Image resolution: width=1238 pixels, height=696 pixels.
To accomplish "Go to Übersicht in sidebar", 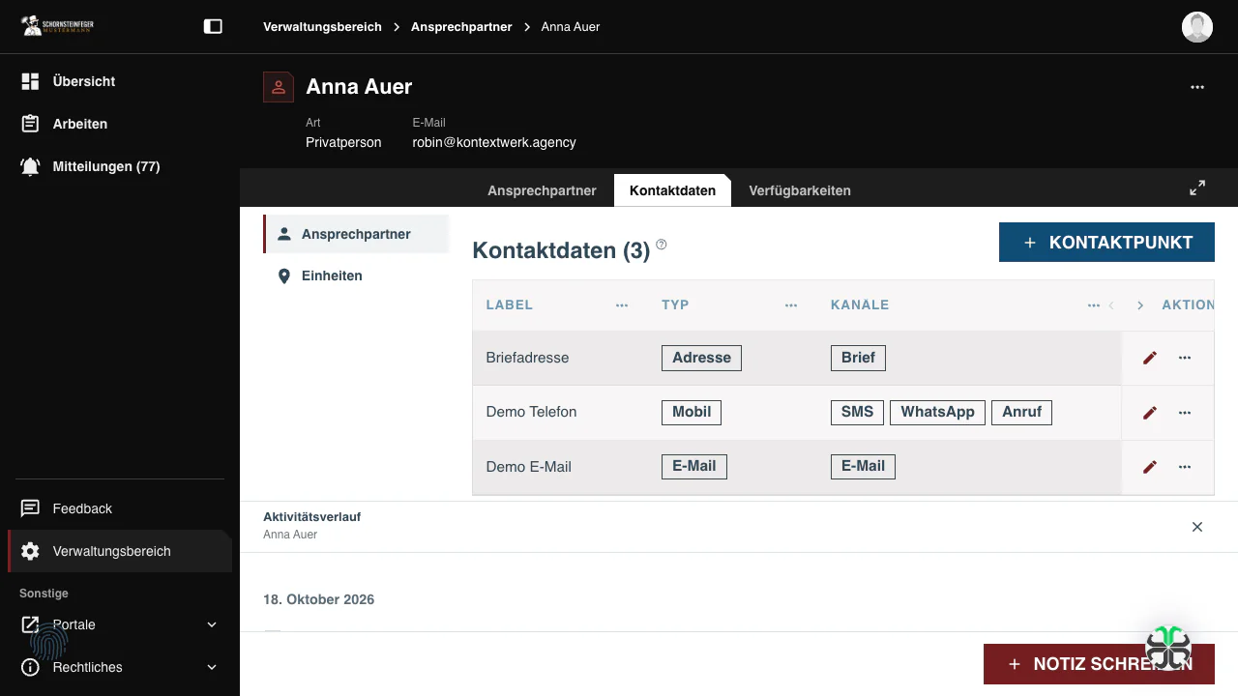I will pos(120,81).
